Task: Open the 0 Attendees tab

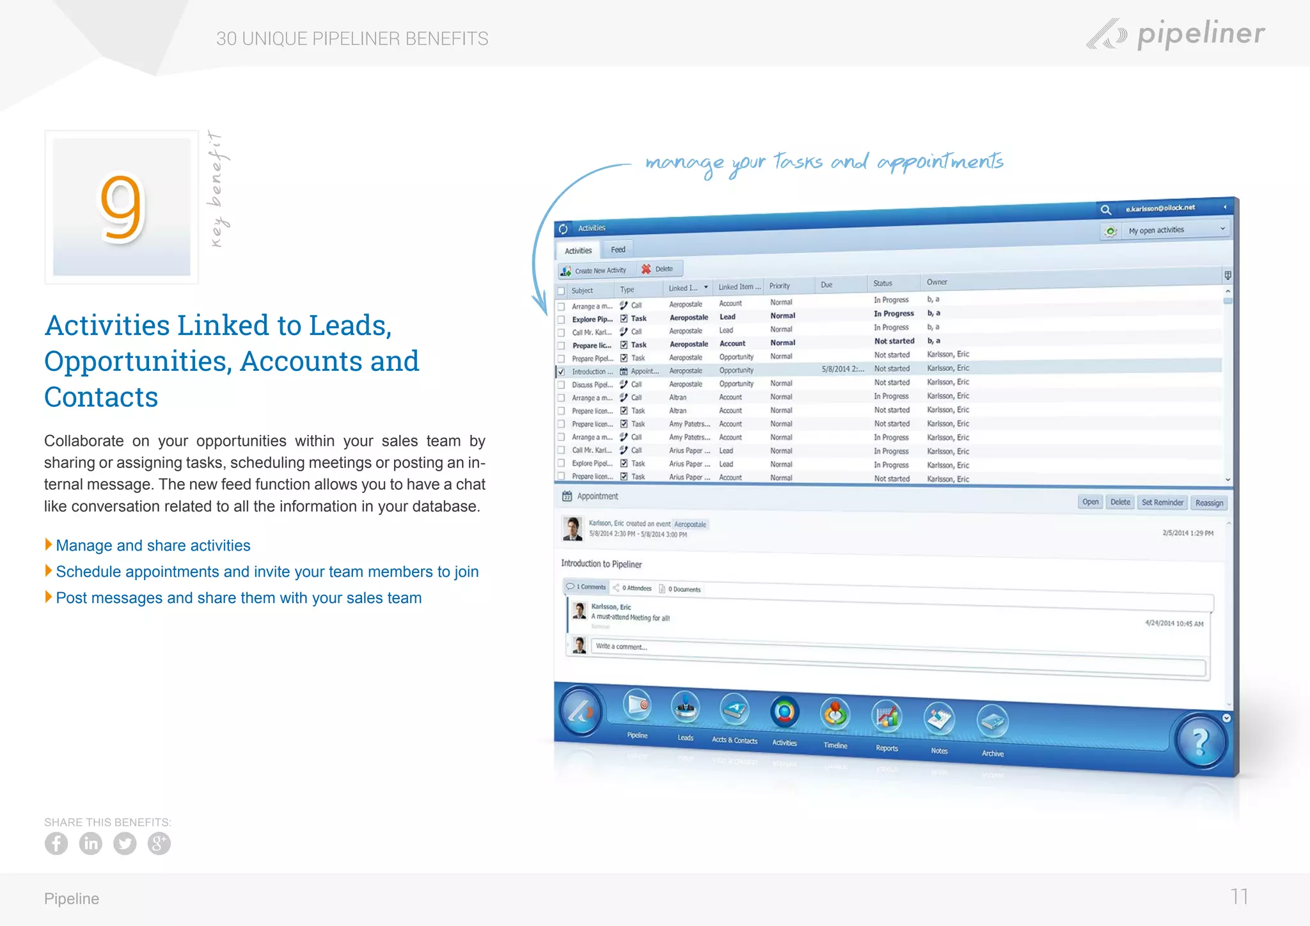Action: point(633,588)
